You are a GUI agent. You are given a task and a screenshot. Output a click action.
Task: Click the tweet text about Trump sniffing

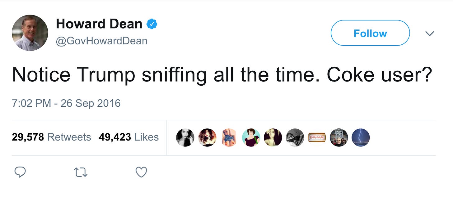pyautogui.click(x=222, y=74)
